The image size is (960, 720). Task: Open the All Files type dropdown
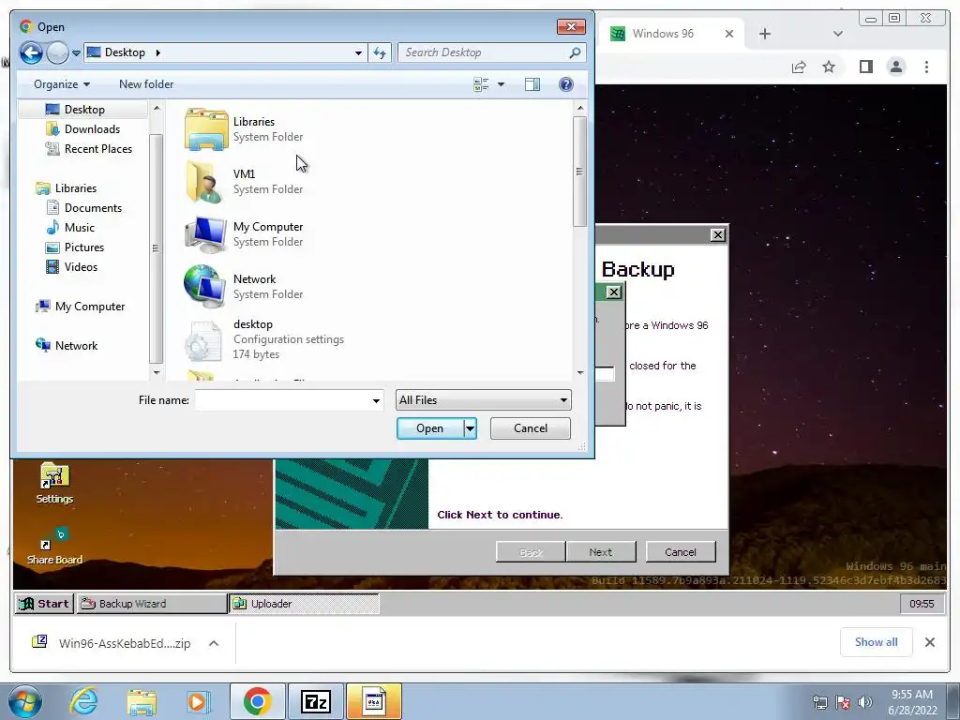pyautogui.click(x=483, y=400)
